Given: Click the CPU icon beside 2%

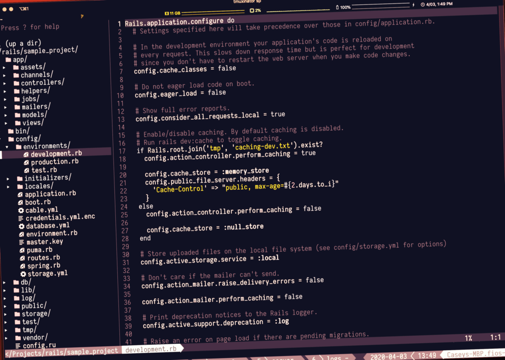Looking at the screenshot, I should click(x=252, y=11).
